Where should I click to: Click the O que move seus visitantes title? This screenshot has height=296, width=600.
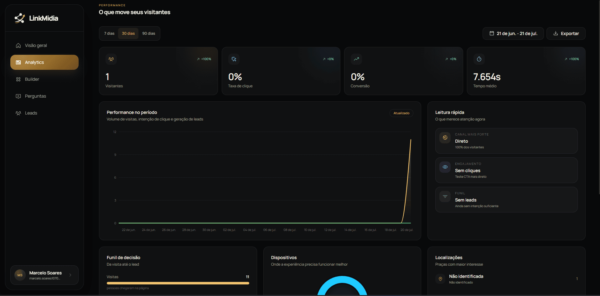(135, 12)
